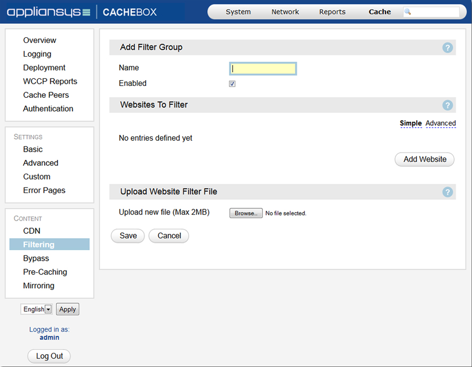
Task: Open Custom settings
Action: pyautogui.click(x=37, y=177)
